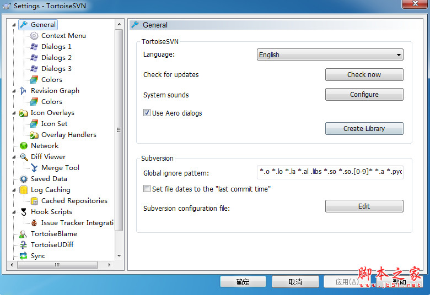Screen dimensions: 430x295
Task: Edit the Subversion configuration file
Action: coord(364,206)
